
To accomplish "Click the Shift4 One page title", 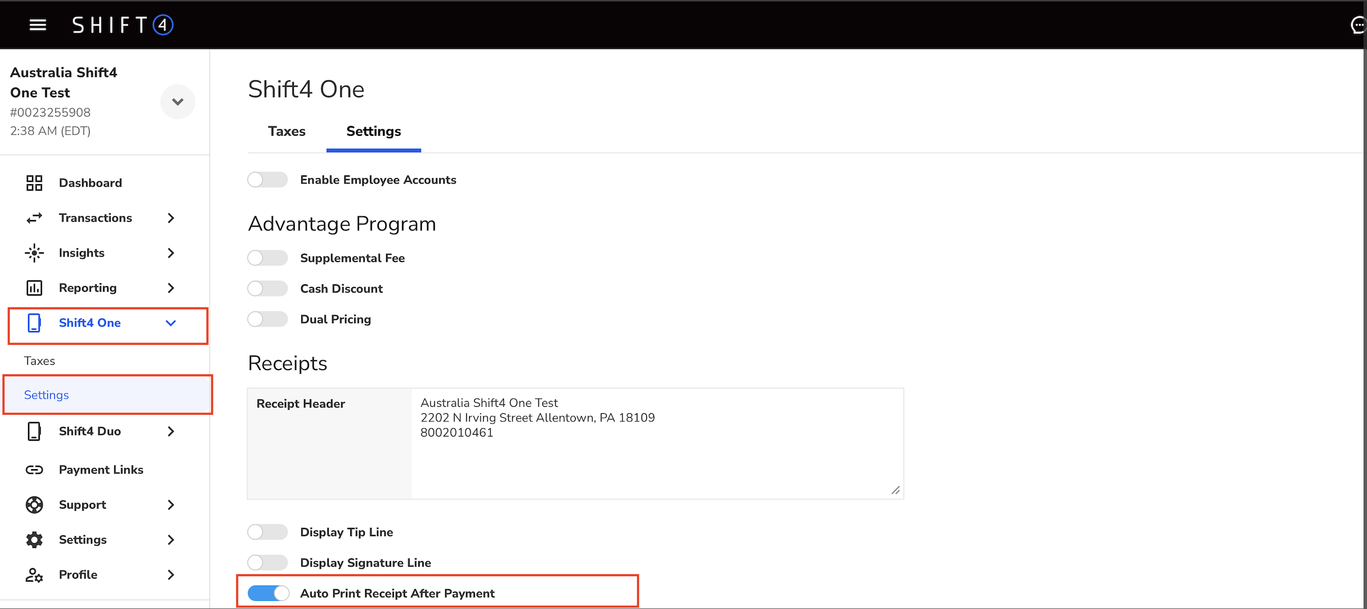I will pyautogui.click(x=306, y=89).
